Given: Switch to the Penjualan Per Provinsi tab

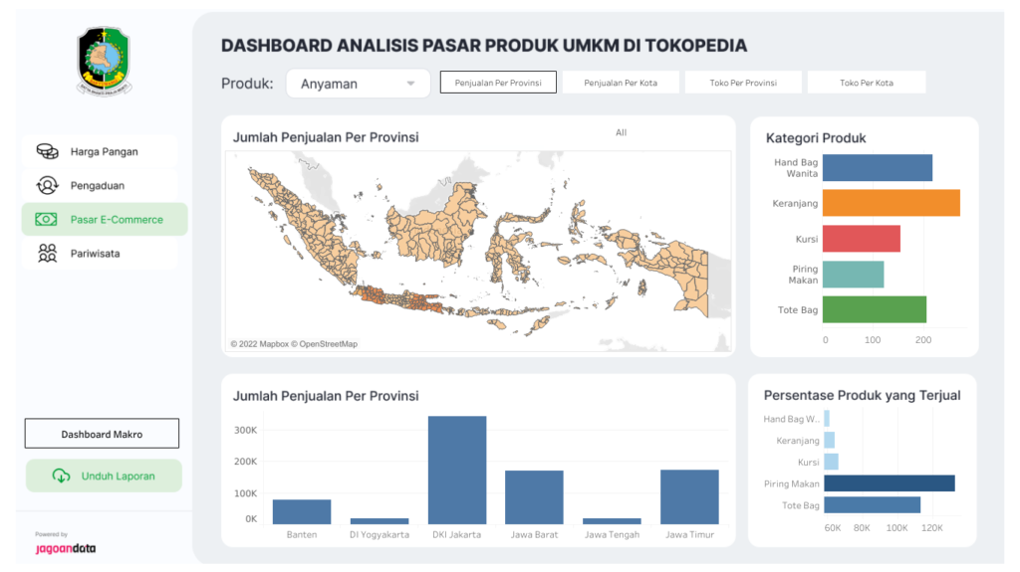Looking at the screenshot, I should pos(498,82).
